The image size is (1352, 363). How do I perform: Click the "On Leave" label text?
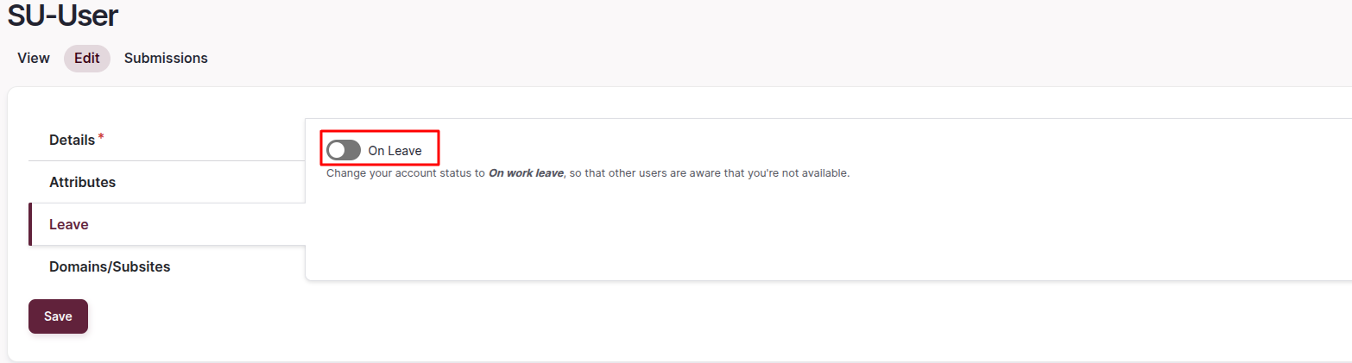tap(395, 151)
